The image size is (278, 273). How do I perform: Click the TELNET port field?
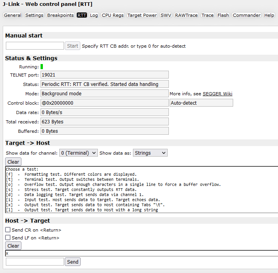[104, 75]
